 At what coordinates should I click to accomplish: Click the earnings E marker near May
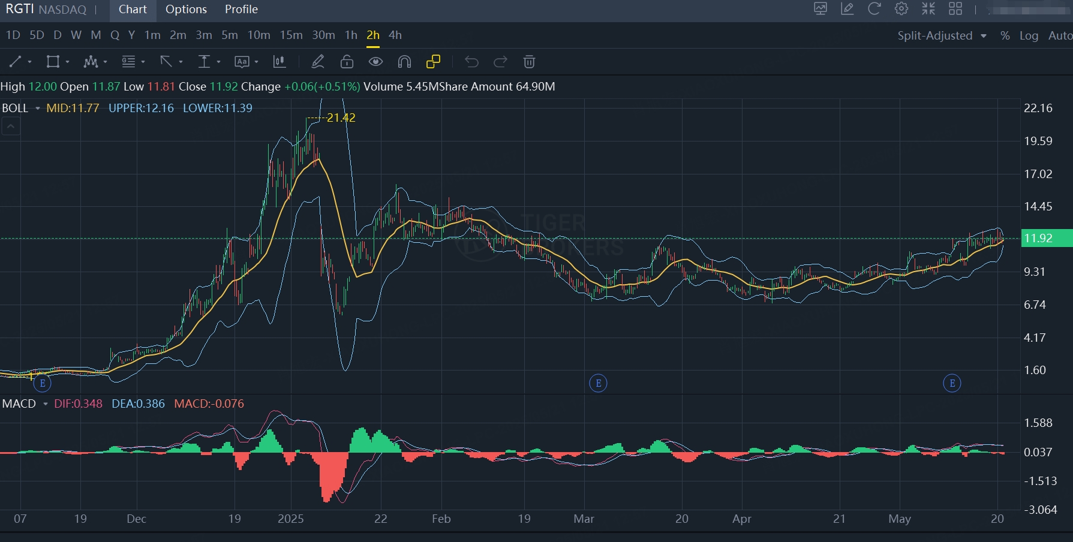[952, 383]
